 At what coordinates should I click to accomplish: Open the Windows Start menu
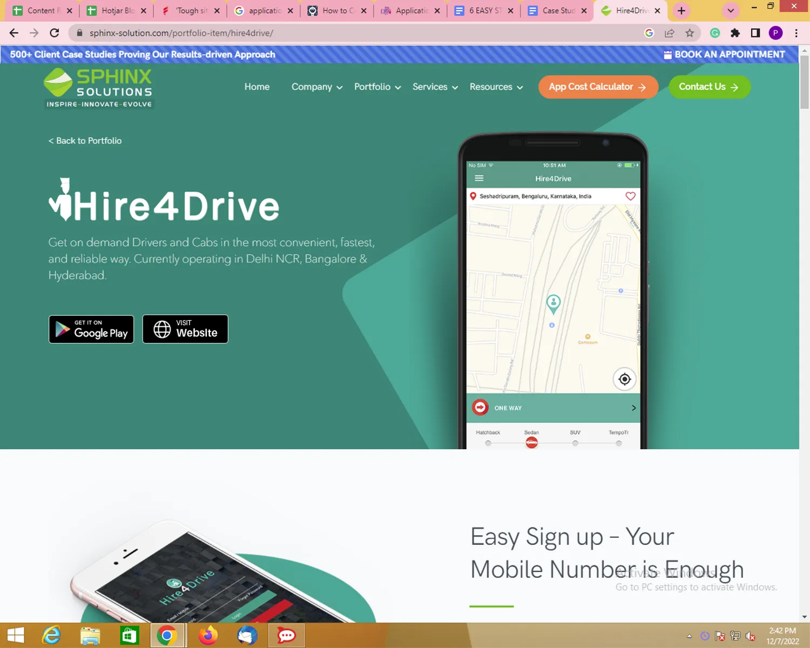16,636
